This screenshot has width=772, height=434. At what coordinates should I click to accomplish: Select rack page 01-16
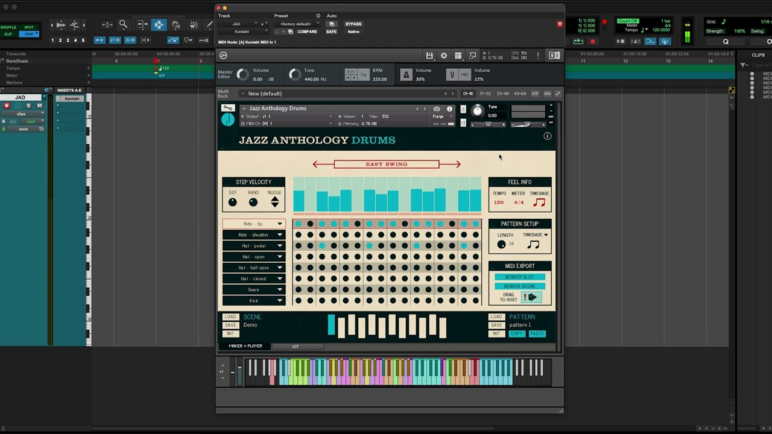[467, 93]
